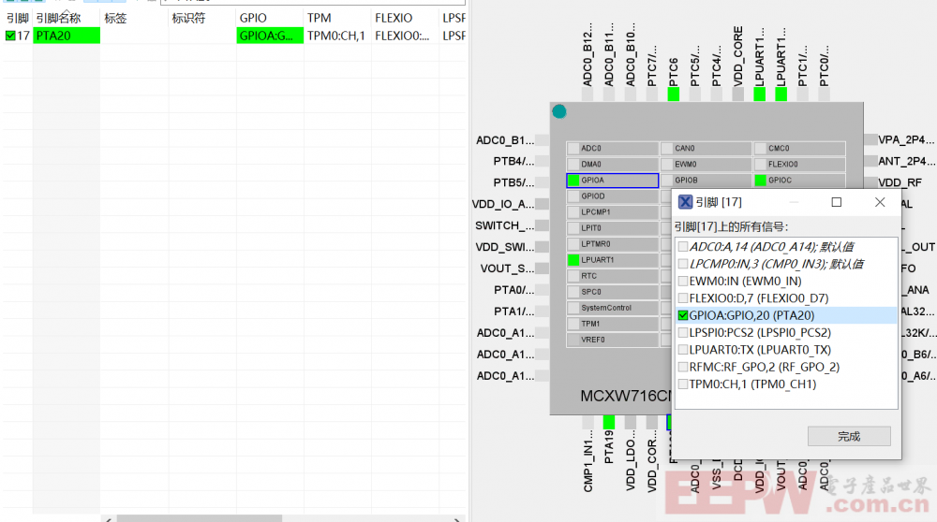Select the GPIOC peripheral block
Image resolution: width=937 pixels, height=522 pixels.
click(799, 181)
